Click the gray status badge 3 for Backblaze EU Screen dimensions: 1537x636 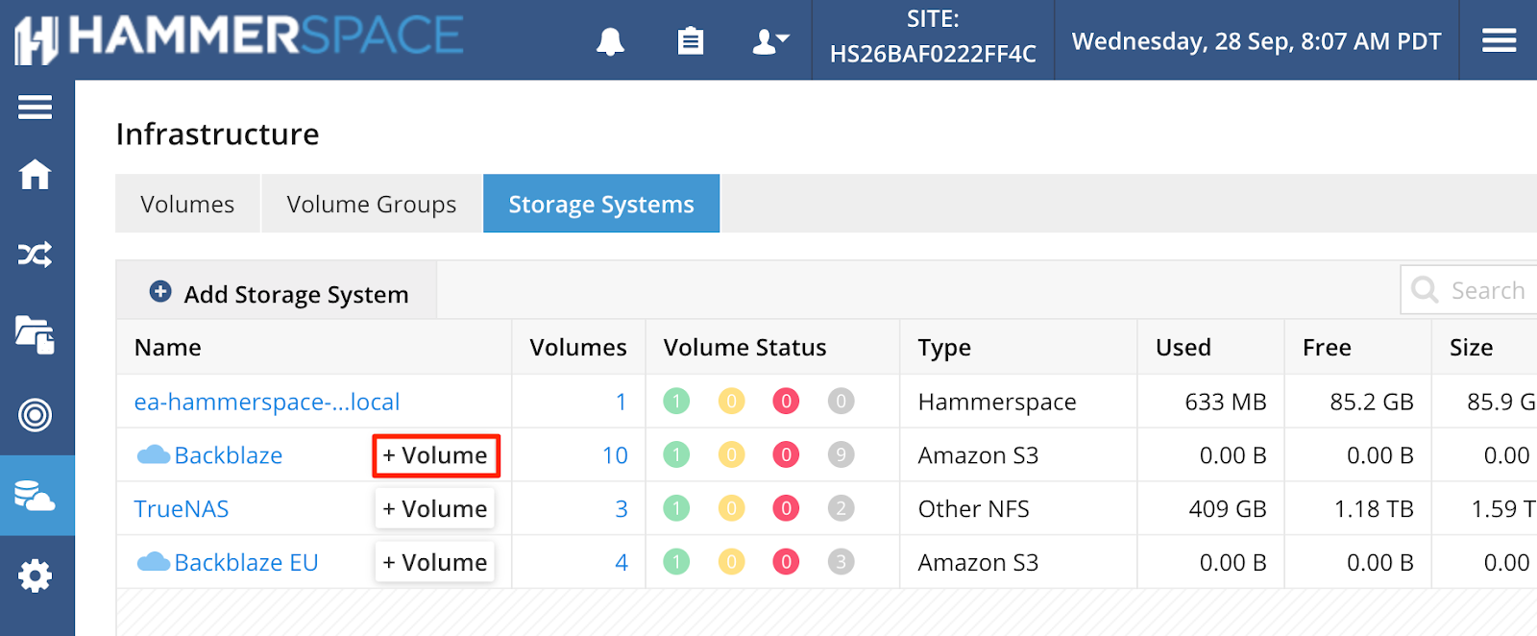coord(841,562)
